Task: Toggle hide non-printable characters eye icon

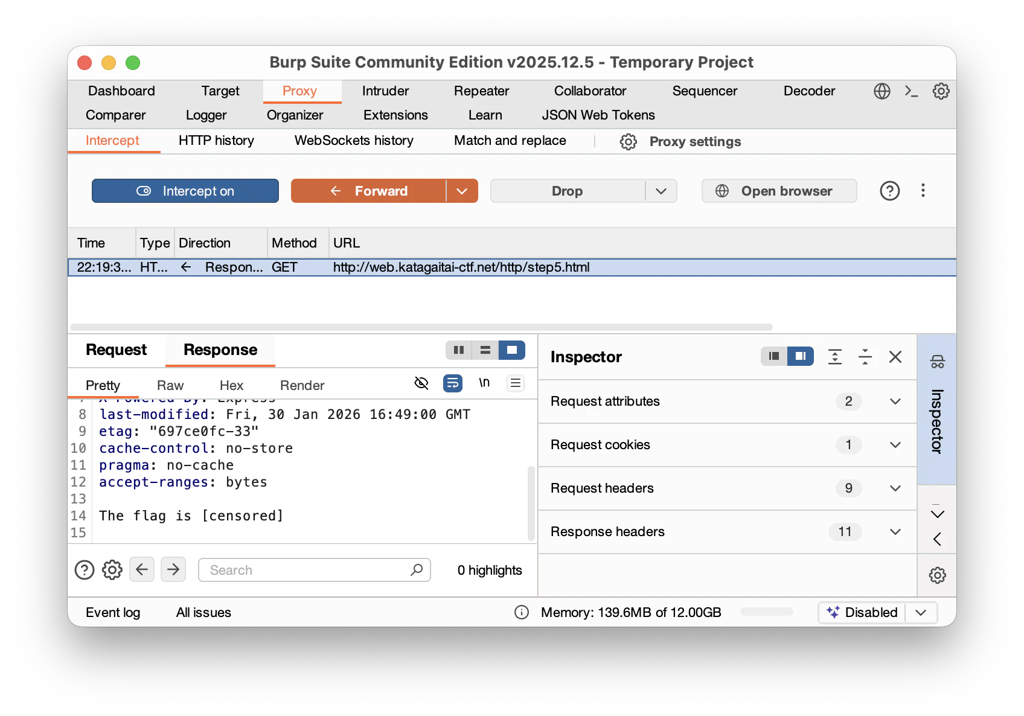Action: coord(421,383)
